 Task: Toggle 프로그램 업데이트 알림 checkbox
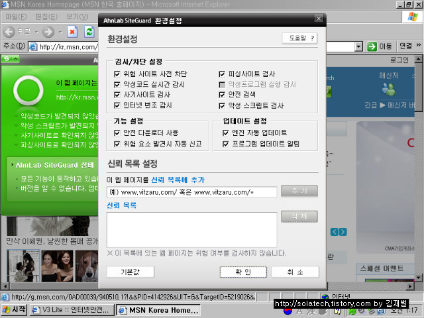(x=225, y=144)
